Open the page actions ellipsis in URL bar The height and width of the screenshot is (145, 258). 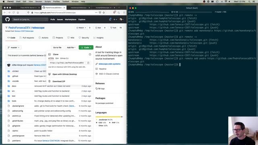[x=96, y=12]
